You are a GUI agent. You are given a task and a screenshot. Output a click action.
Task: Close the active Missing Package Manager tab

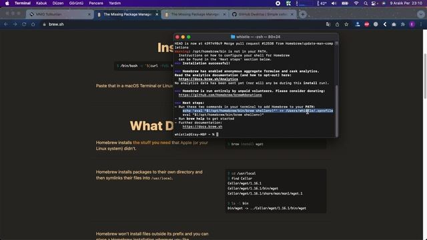coord(157,14)
